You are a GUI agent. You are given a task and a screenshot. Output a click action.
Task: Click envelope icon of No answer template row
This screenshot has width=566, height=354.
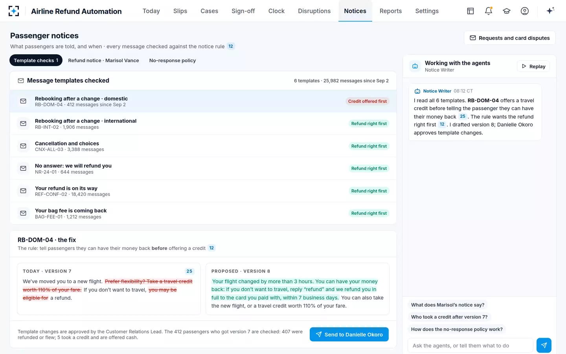point(23,169)
